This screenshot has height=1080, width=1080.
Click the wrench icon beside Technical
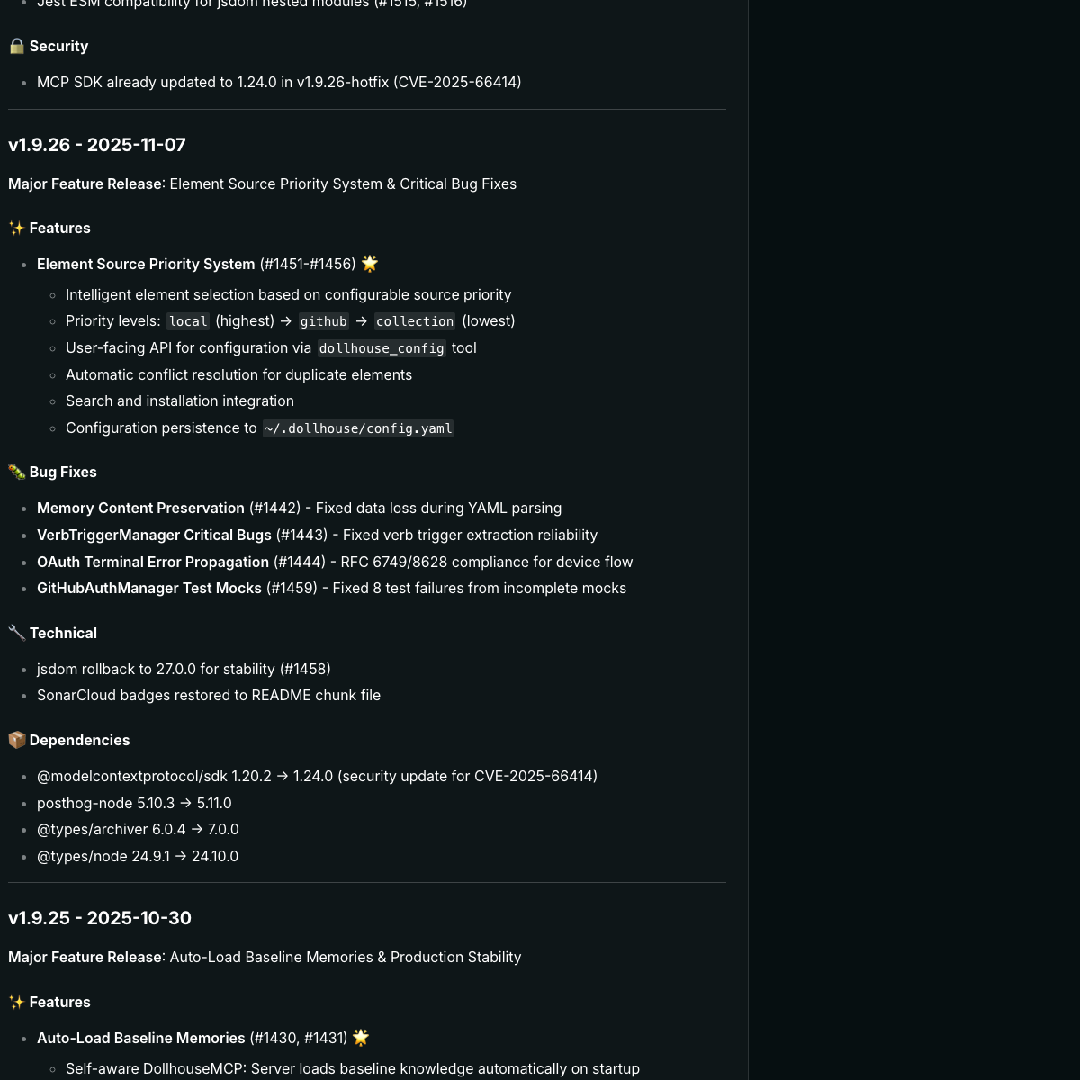pyautogui.click(x=16, y=633)
